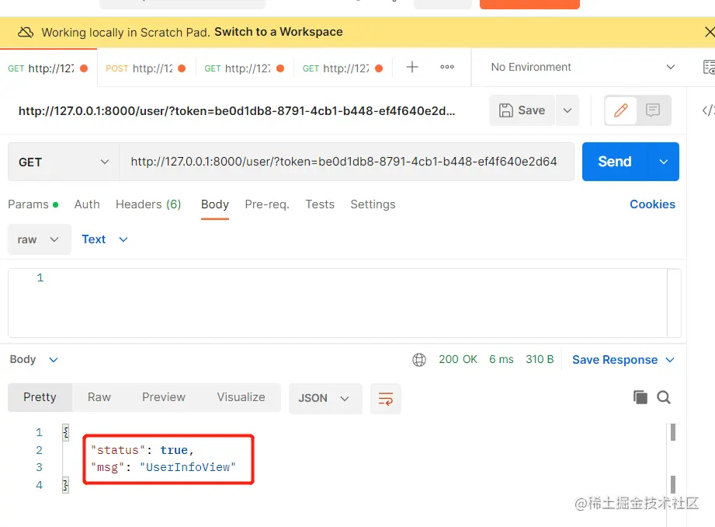
Task: Open a new request tab with plus icon
Action: click(x=411, y=67)
